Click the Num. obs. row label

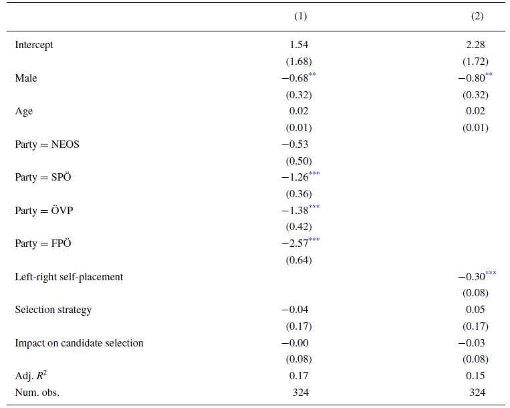(x=37, y=392)
